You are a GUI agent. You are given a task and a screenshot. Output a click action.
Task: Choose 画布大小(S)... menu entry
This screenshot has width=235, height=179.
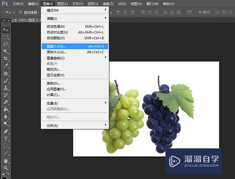pos(75,52)
